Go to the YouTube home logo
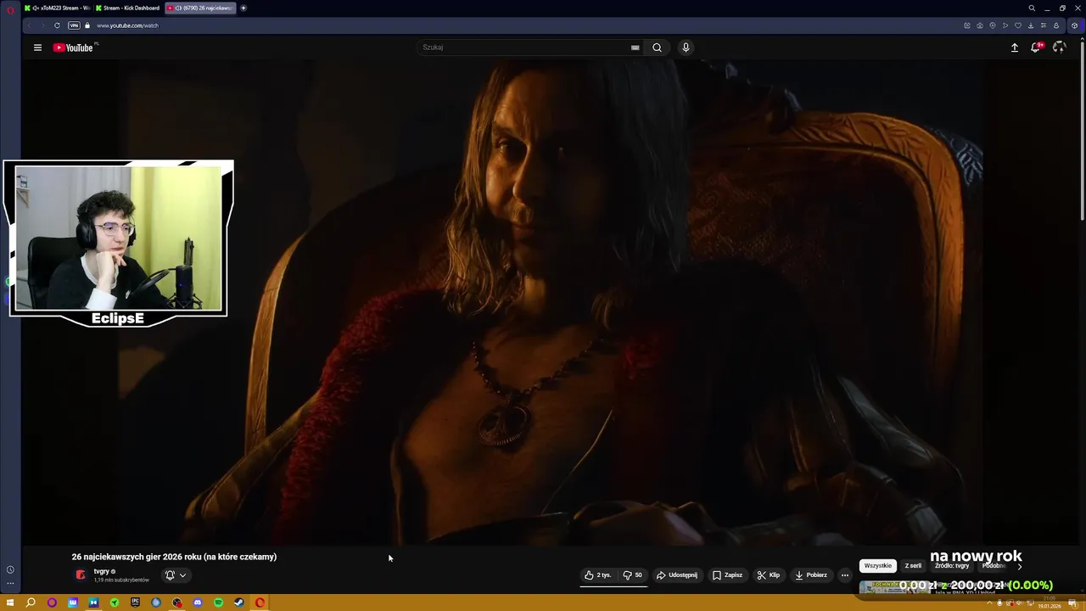The height and width of the screenshot is (611, 1086). click(73, 48)
